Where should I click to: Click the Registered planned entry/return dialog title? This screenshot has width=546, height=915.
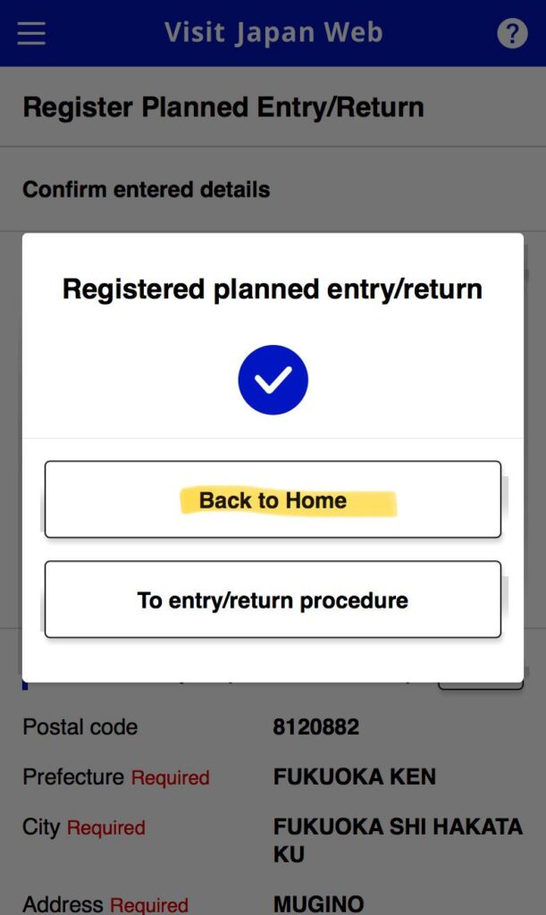273,290
